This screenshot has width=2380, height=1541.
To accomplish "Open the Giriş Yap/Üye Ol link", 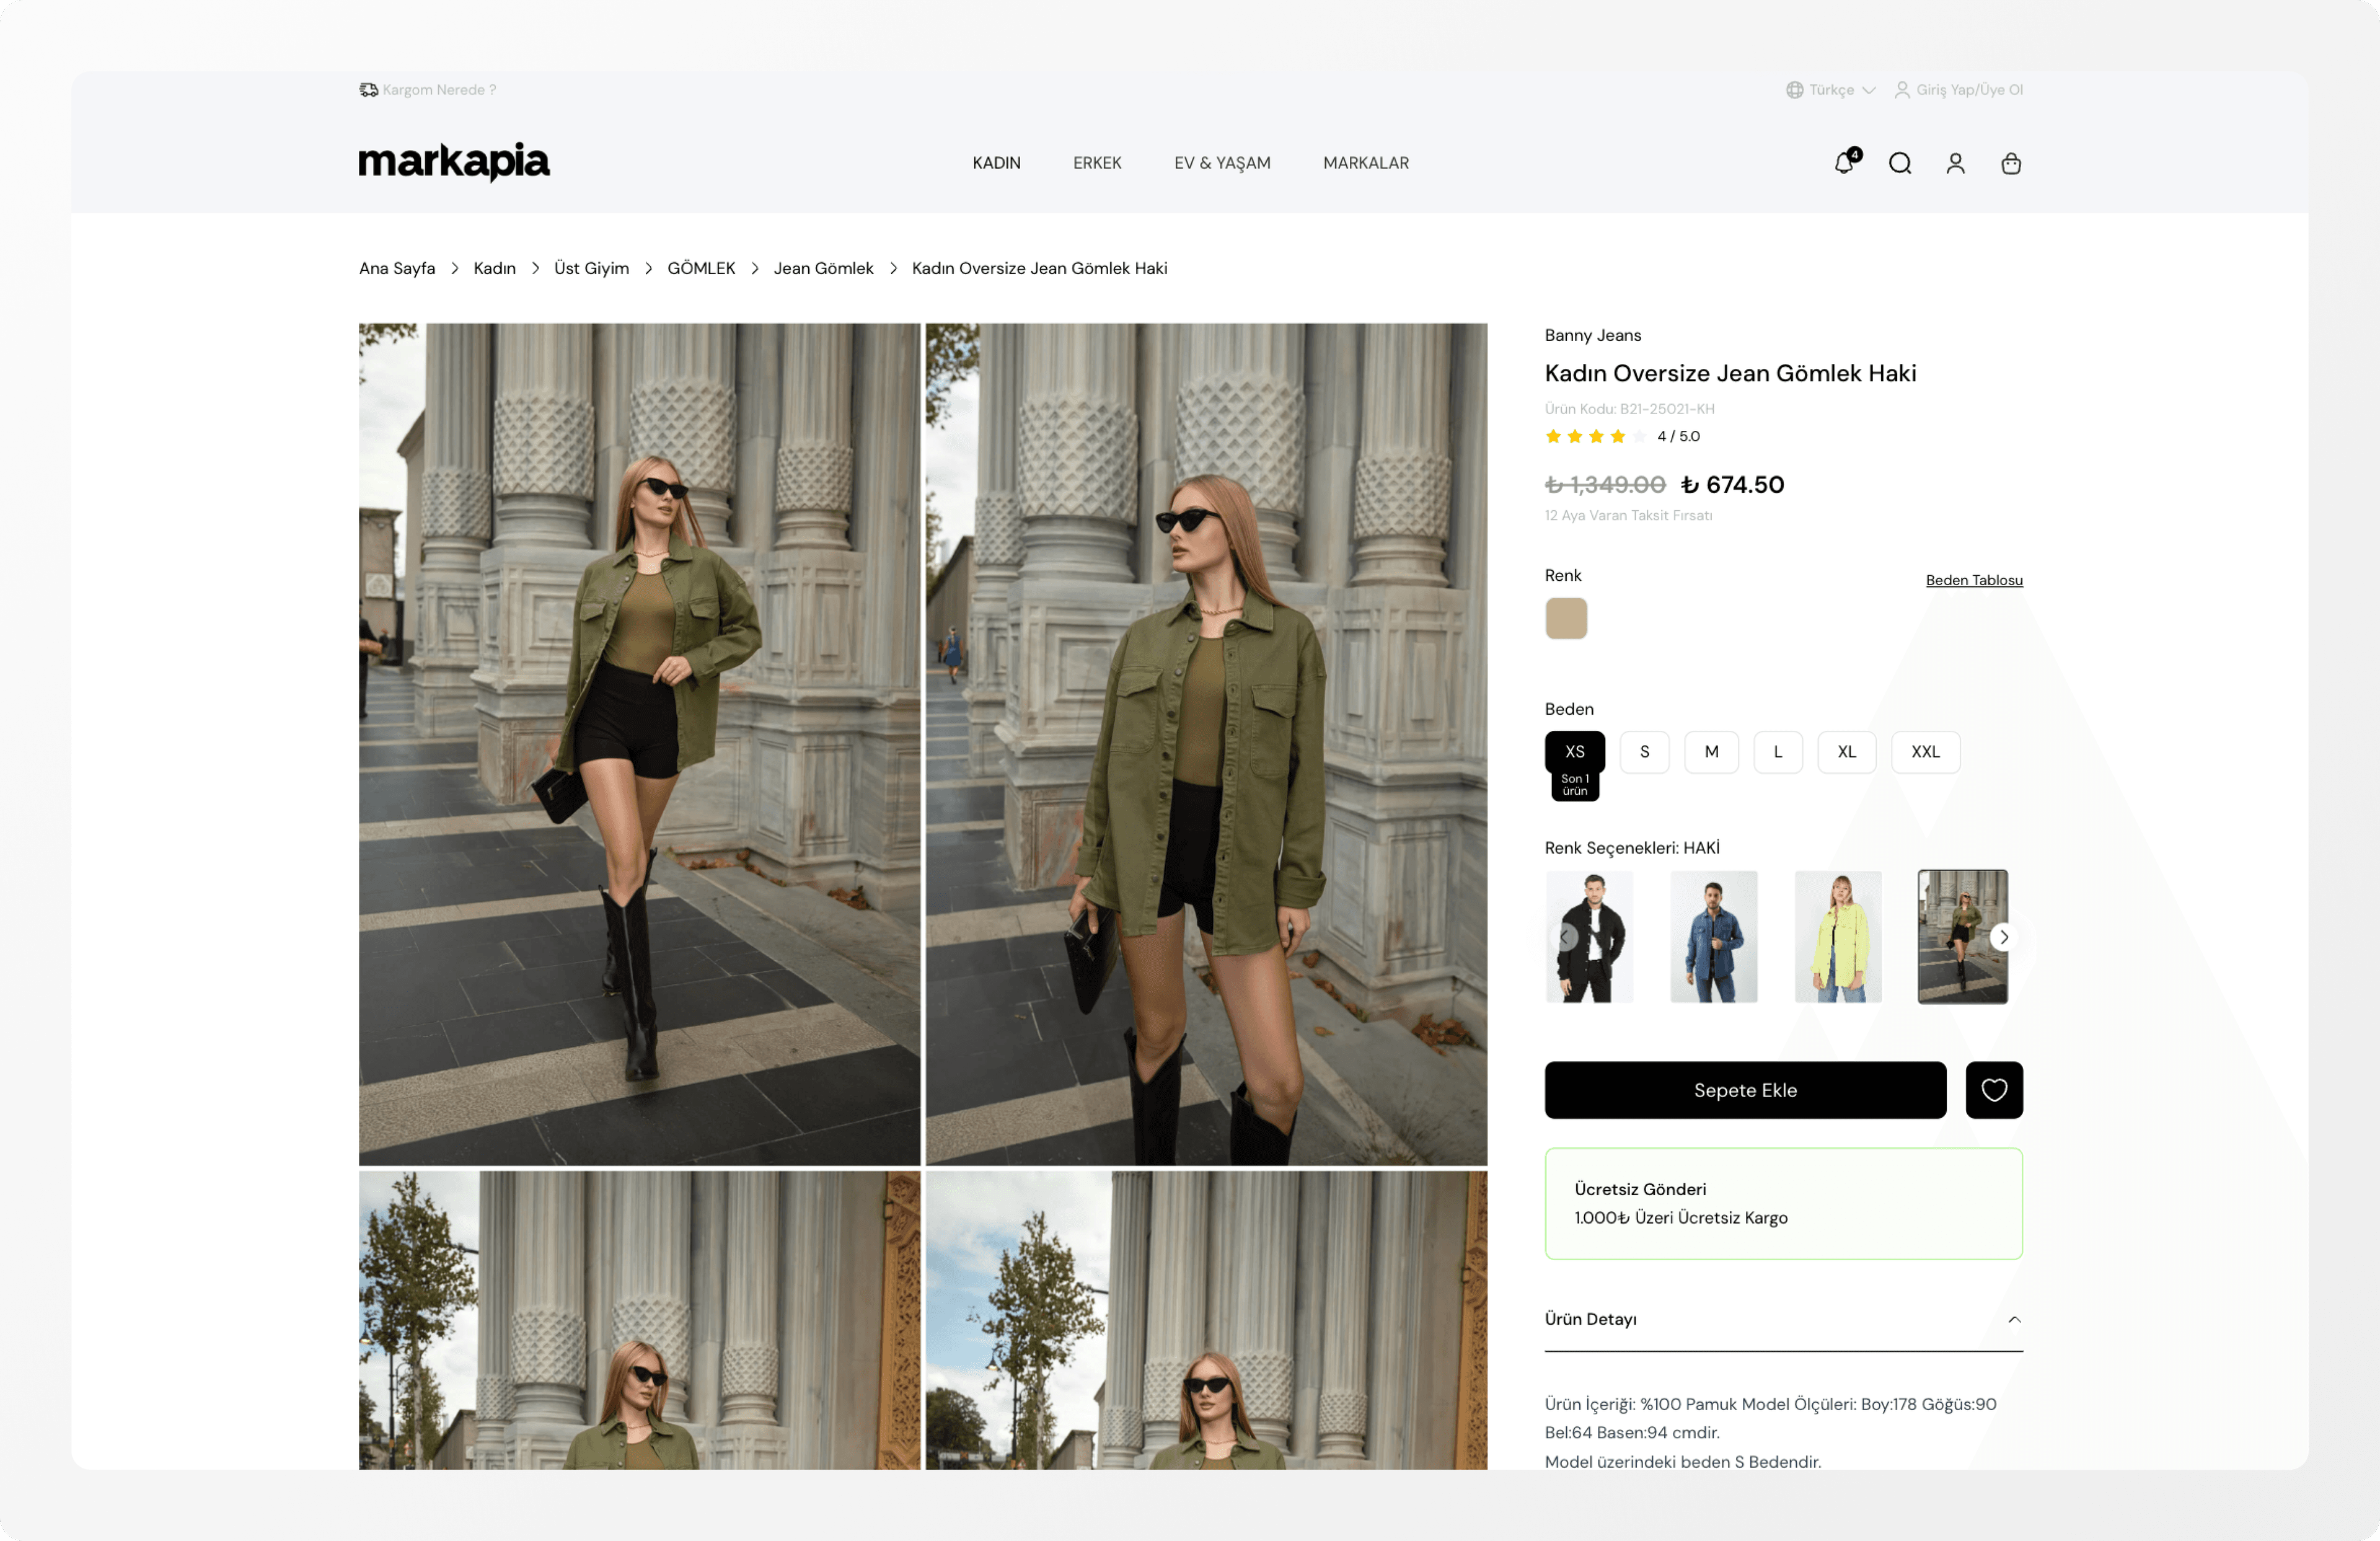I will tap(1968, 90).
